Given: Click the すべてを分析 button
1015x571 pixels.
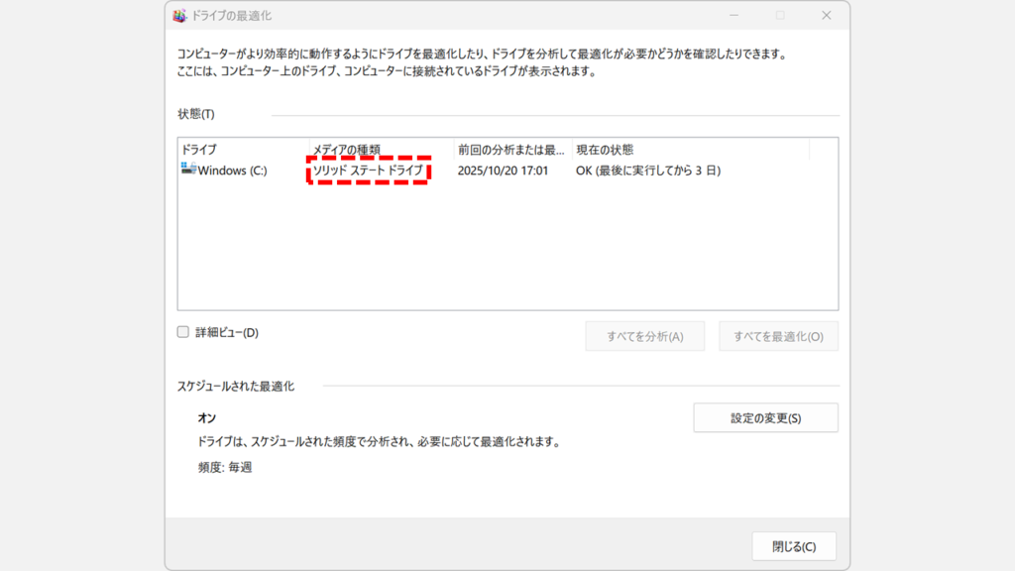Looking at the screenshot, I should click(x=645, y=336).
